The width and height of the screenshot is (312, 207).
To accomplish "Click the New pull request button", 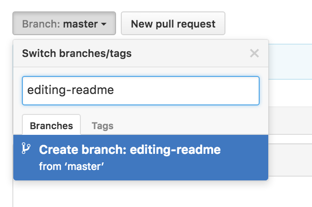I will pyautogui.click(x=173, y=23).
